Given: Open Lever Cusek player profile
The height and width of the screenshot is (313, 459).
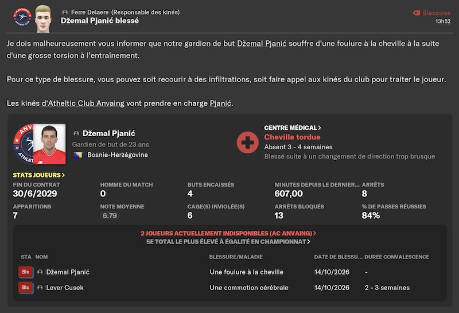Looking at the screenshot, I should point(65,288).
